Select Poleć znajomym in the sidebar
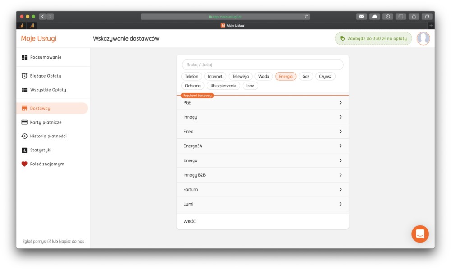 click(47, 164)
